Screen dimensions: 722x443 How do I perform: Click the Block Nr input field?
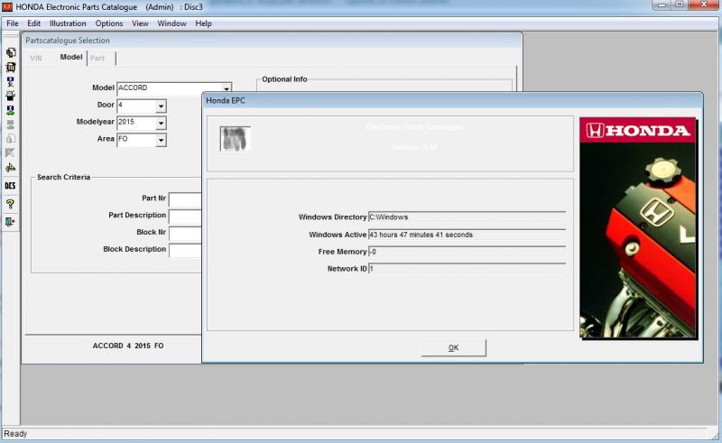[x=186, y=234]
